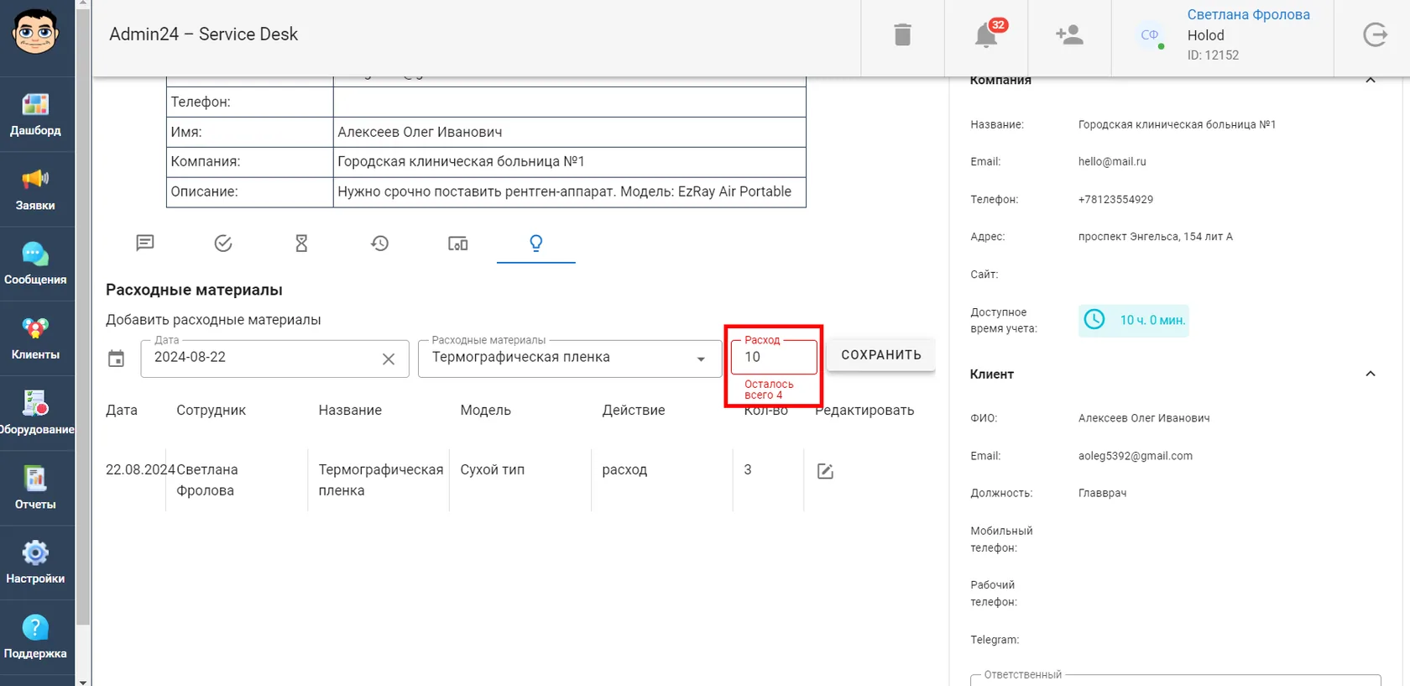Collapse the Клиент section

pos(1371,374)
